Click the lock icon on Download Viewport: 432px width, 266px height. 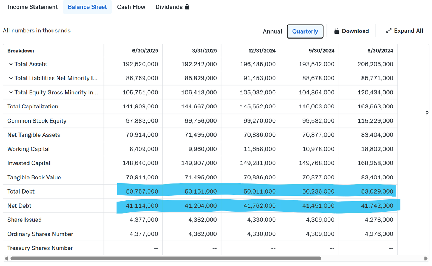(337, 31)
